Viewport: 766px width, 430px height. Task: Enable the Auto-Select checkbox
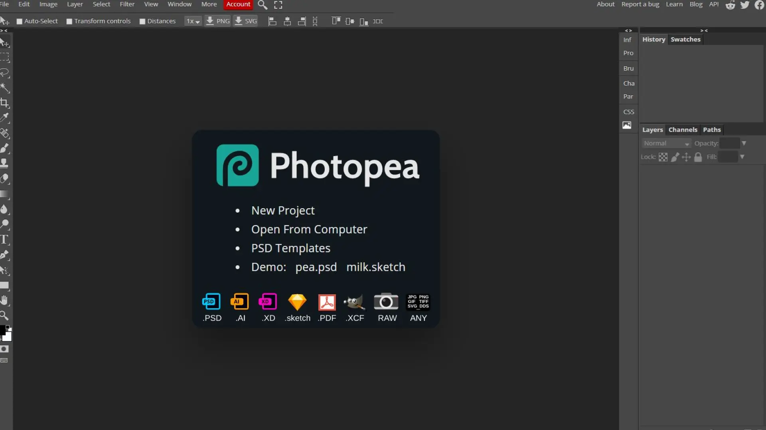click(19, 21)
